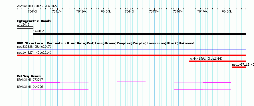Click the 78400k ruler tick label
This screenshot has height=106, width=254.
pos(33,11)
